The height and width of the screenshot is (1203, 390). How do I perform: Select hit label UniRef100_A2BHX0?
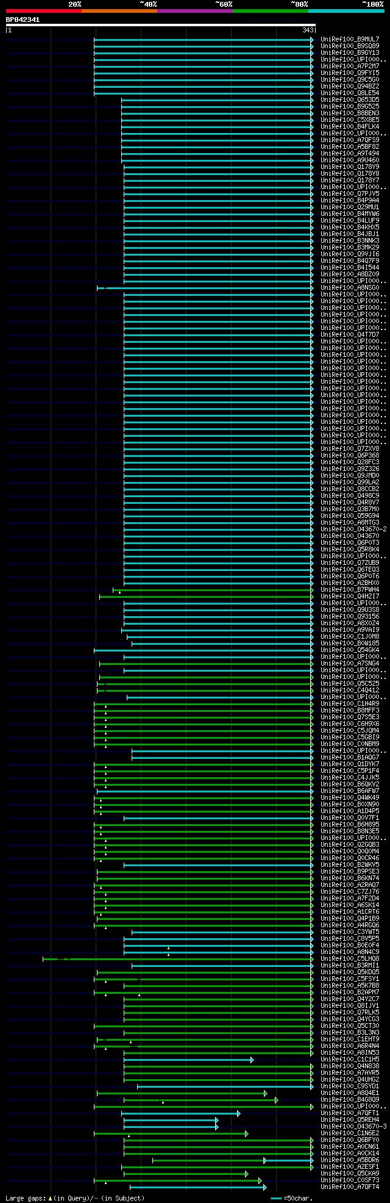pyautogui.click(x=350, y=583)
